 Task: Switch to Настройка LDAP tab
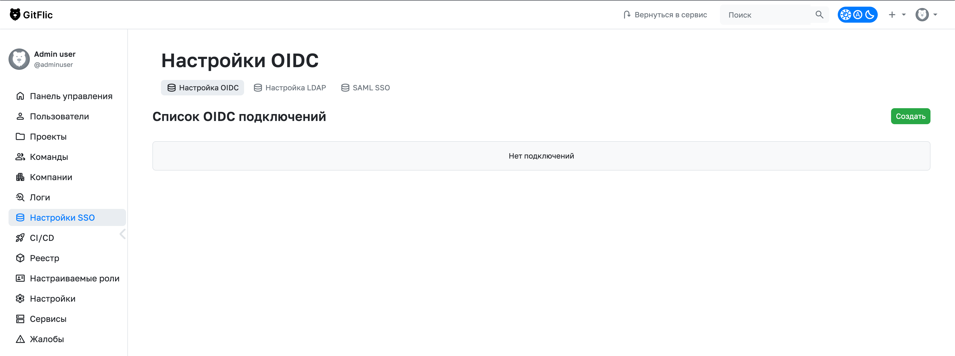coord(290,87)
